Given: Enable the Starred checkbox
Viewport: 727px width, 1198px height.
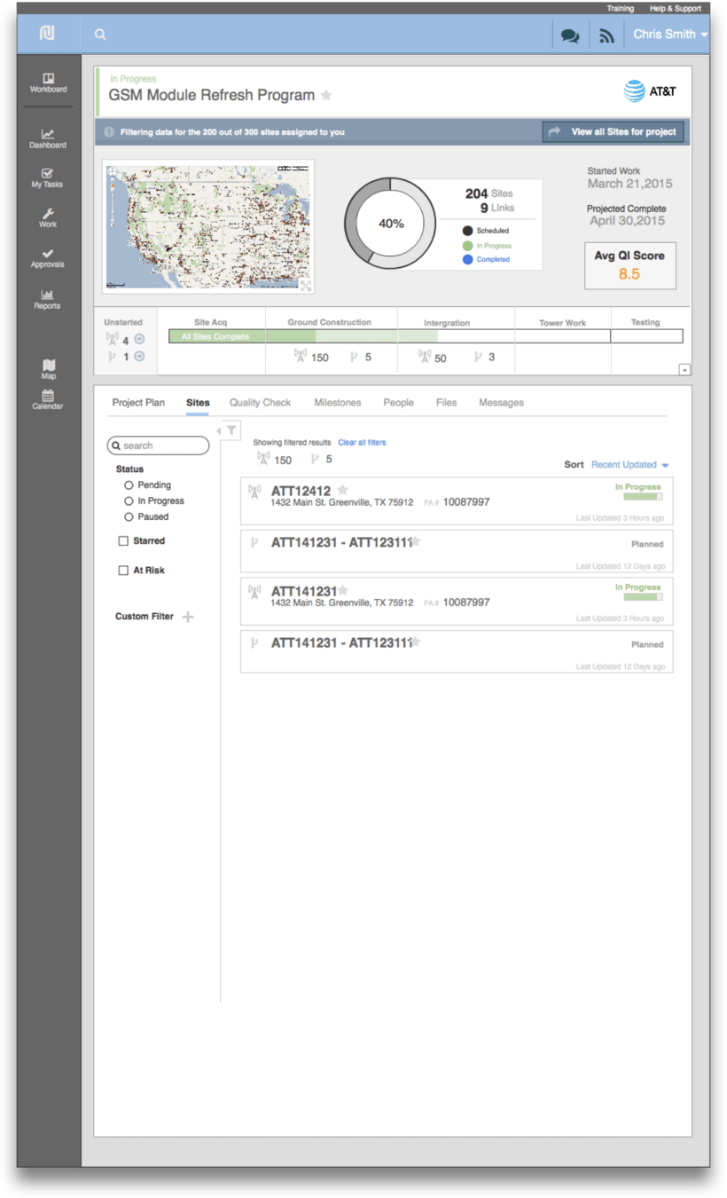Looking at the screenshot, I should point(123,540).
